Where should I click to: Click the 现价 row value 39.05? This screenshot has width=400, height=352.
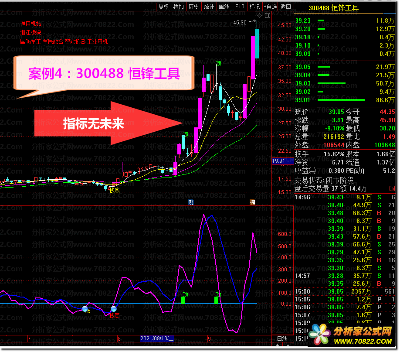336,112
